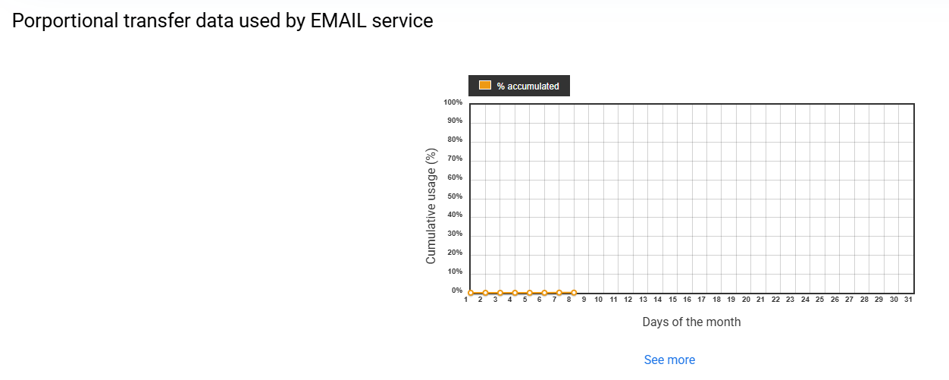
Task: Click day 15 on the x-axis
Action: 672,300
